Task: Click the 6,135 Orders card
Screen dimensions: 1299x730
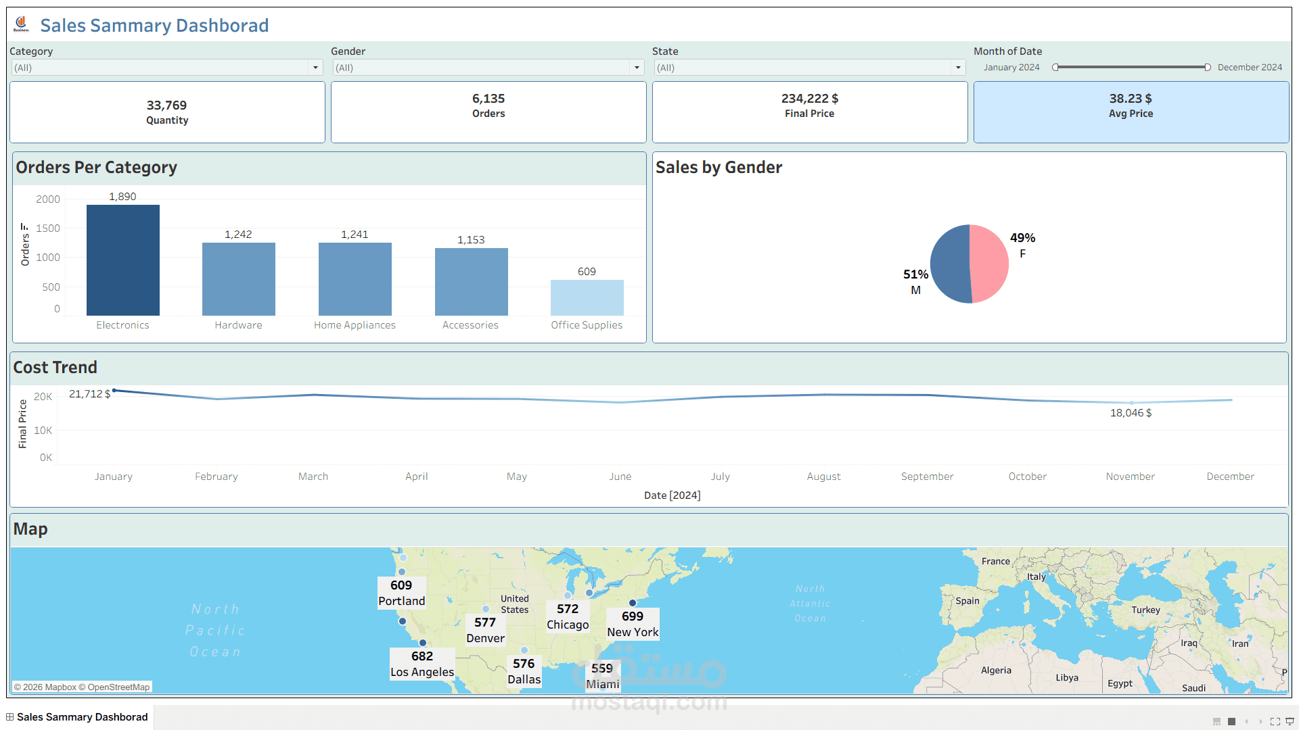Action: (488, 112)
